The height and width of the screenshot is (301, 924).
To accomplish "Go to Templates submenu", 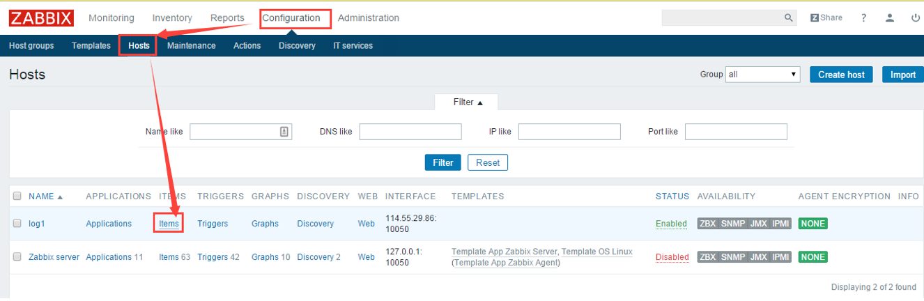I will (91, 46).
